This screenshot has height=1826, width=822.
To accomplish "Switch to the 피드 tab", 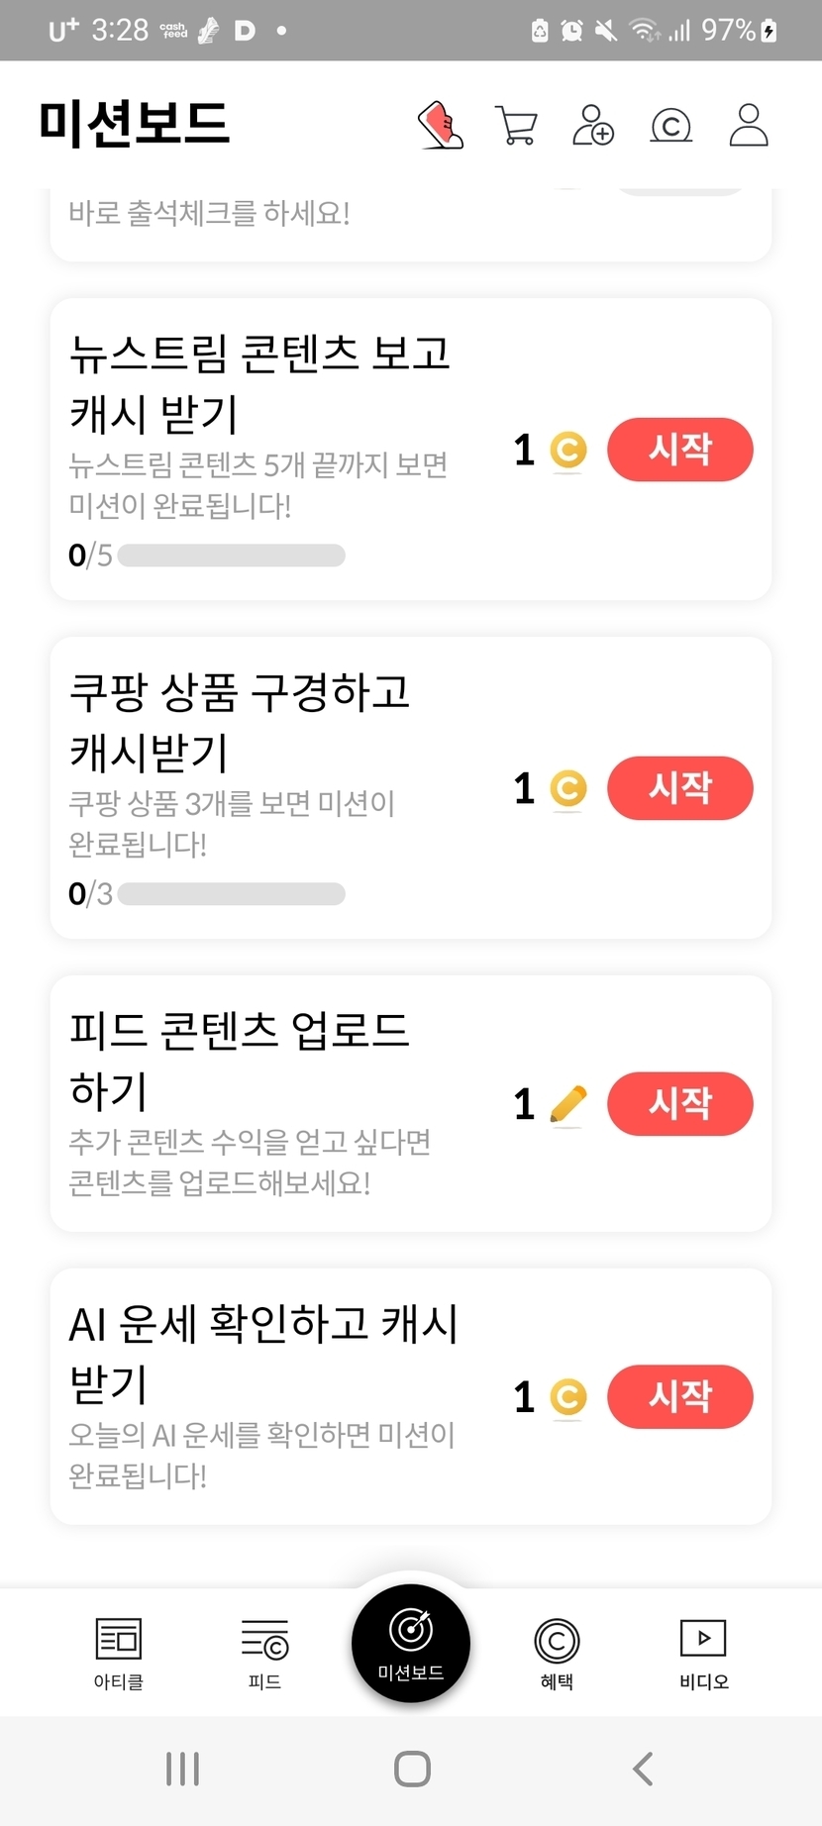I will 264,1653.
